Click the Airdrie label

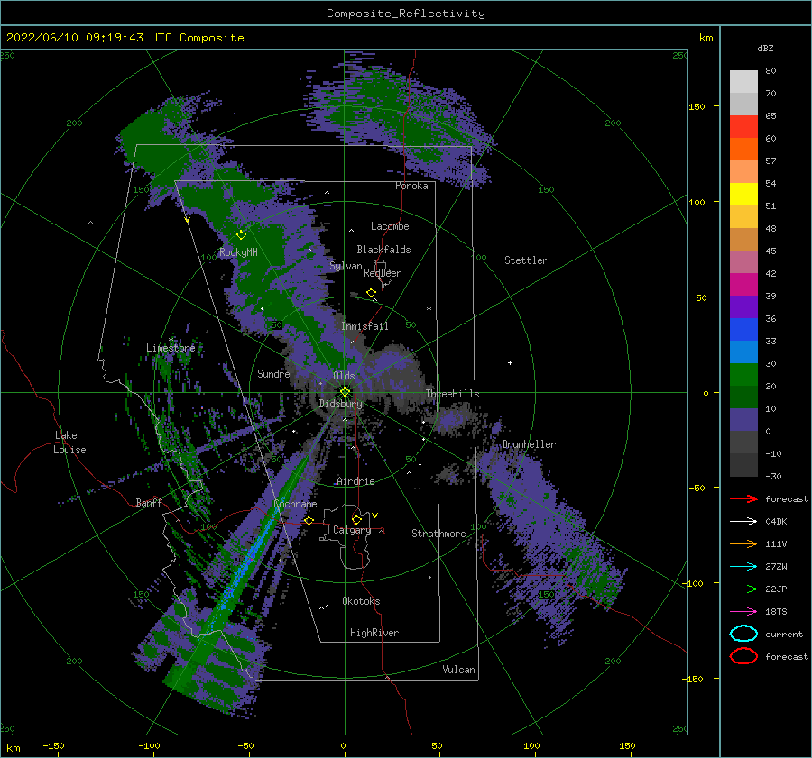pos(355,481)
